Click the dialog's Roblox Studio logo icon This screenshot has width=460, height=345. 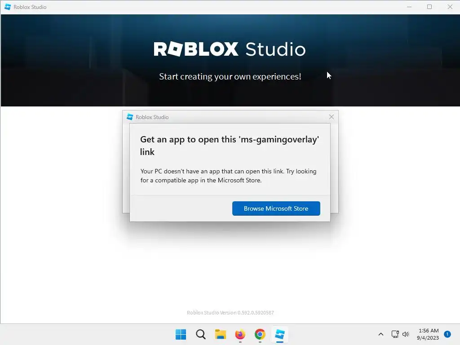pos(130,117)
